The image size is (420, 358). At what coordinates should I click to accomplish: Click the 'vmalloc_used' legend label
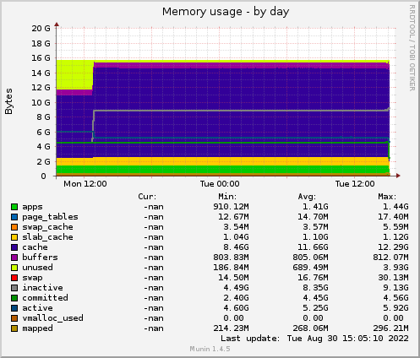(52, 318)
